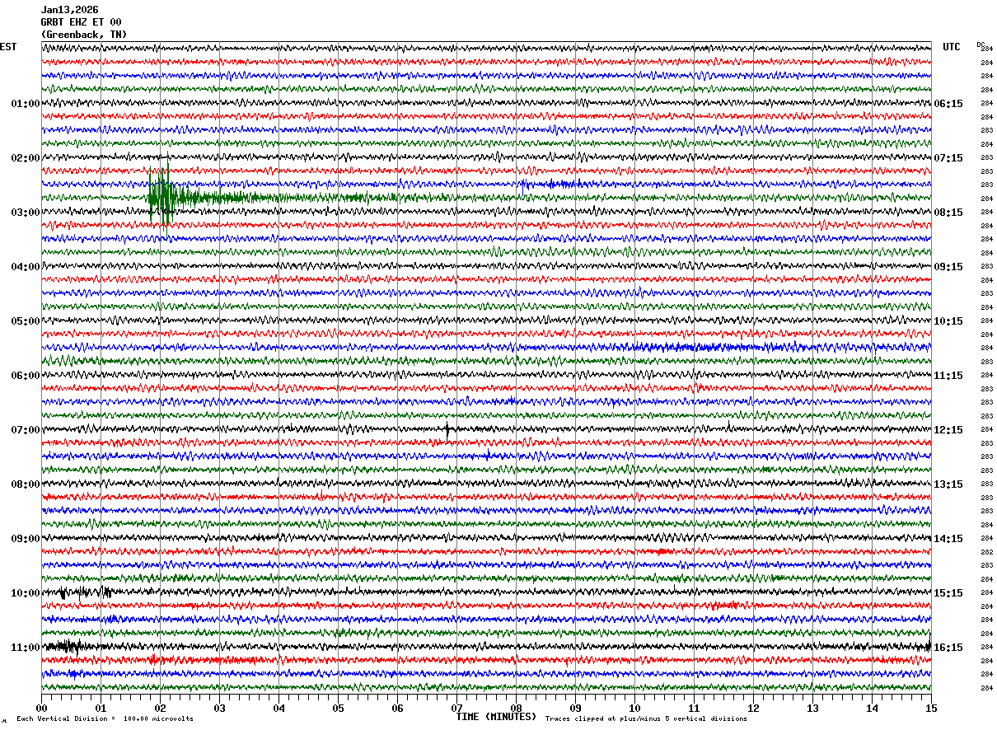Select the 11:00 EST row label
The height and width of the screenshot is (730, 997).
[25, 648]
